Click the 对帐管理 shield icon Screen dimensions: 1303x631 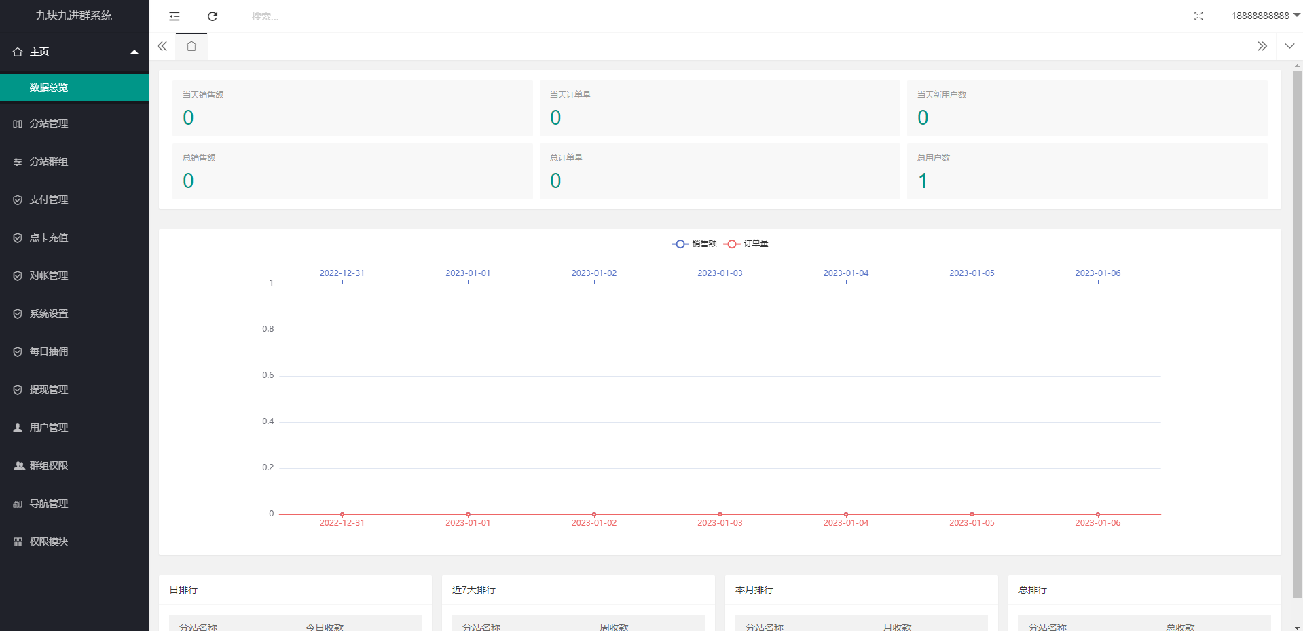tap(18, 275)
